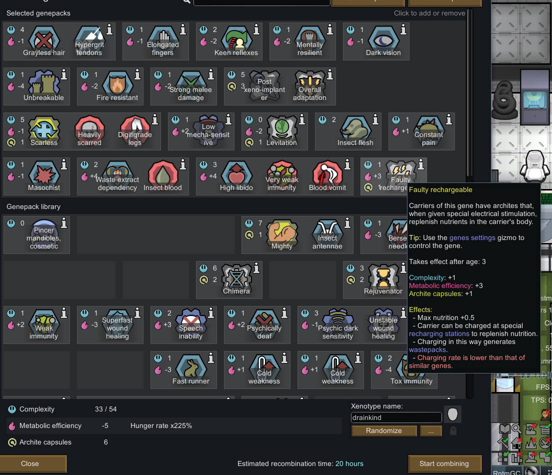Show info for Fast runner genepack

[211, 358]
